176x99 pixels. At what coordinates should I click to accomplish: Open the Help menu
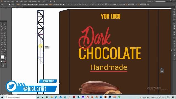39,1
